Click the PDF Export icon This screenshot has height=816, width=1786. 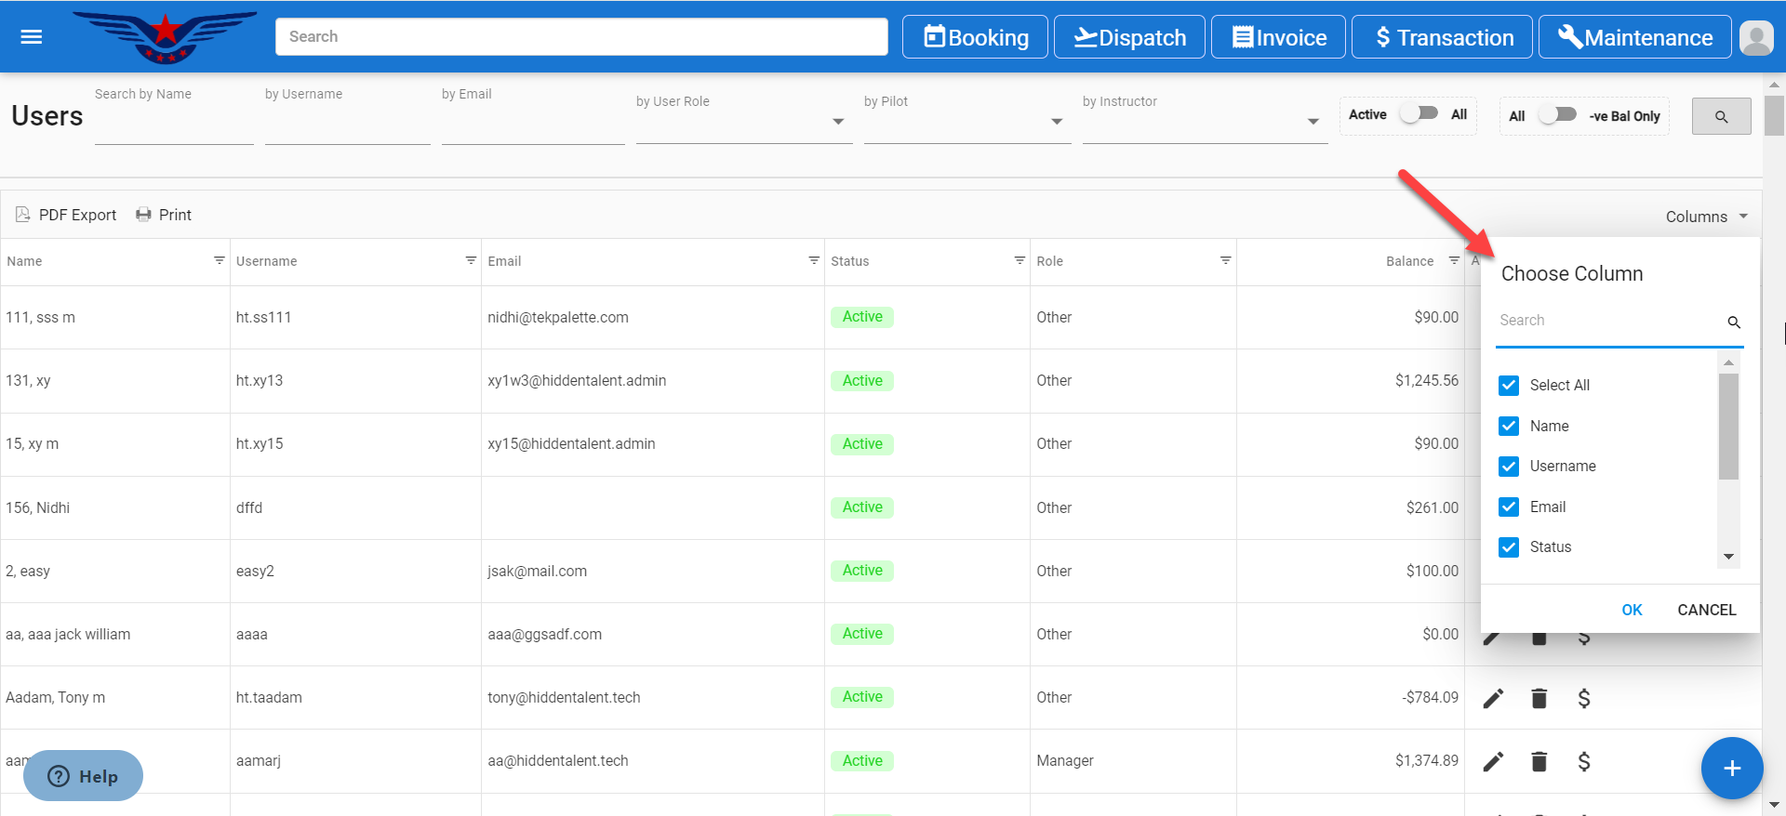click(23, 215)
